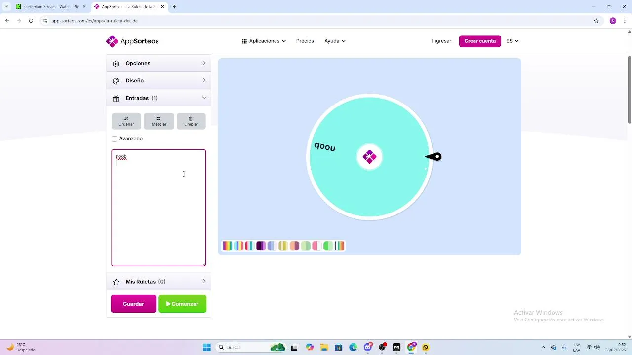Click the Entradas gift icon
Screen dimensions: 632x355
pos(116,98)
